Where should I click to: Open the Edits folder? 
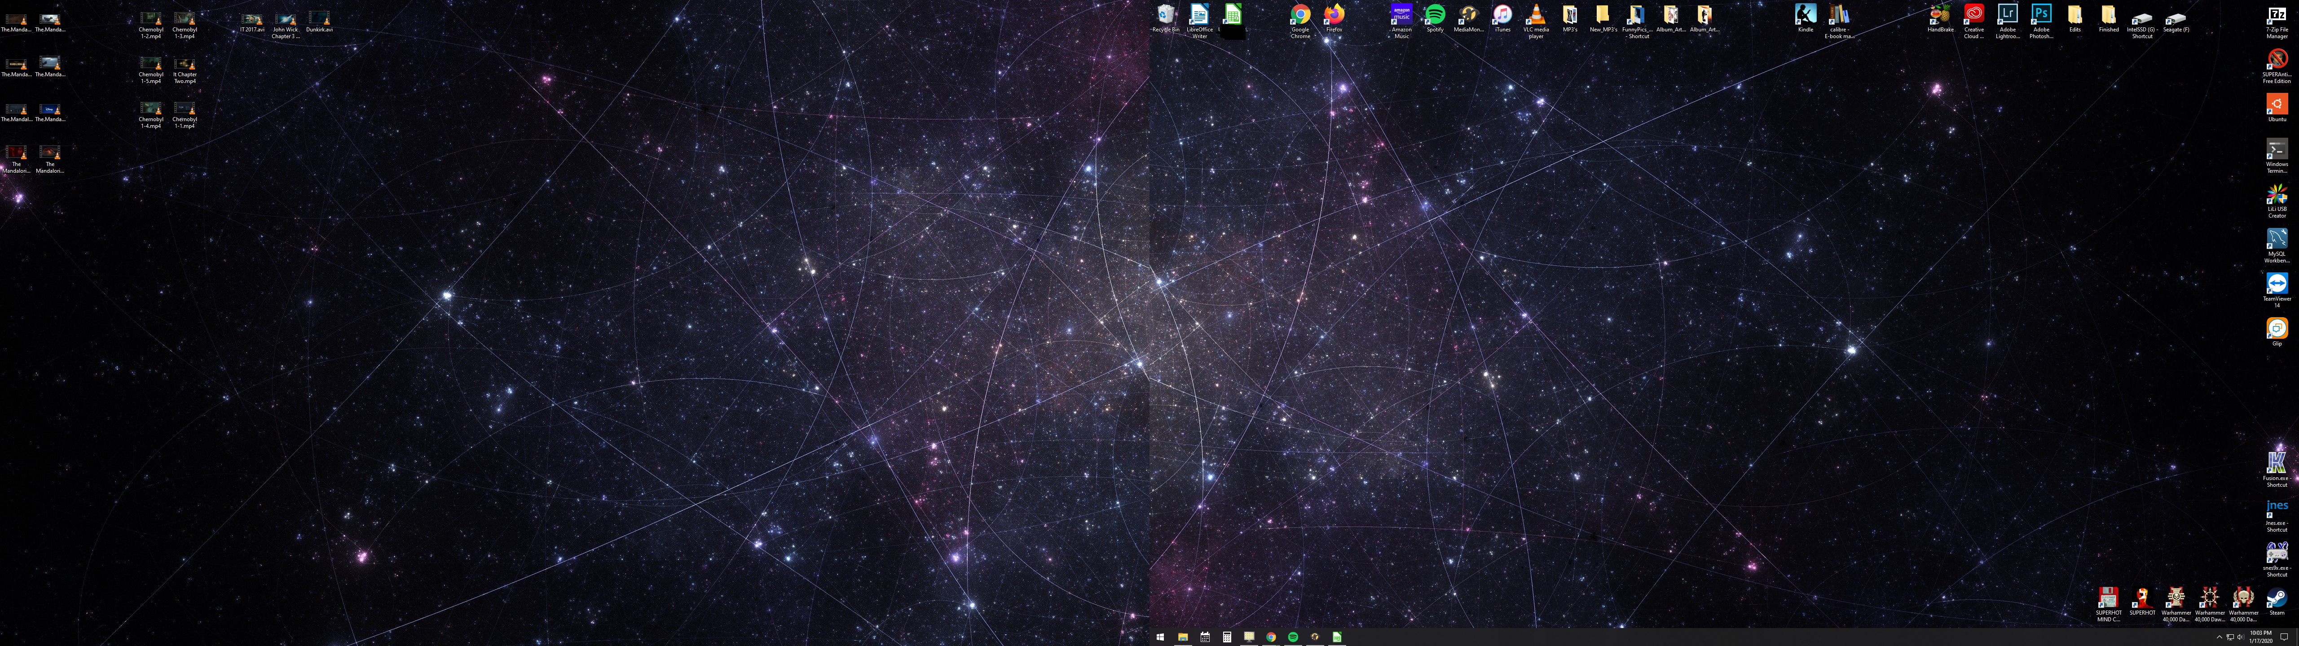[x=2075, y=19]
